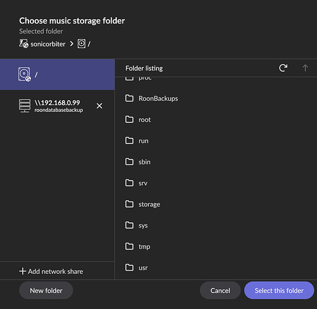The width and height of the screenshot is (317, 309).
Task: Remove the 192.168.0.99 network share
Action: 99,106
